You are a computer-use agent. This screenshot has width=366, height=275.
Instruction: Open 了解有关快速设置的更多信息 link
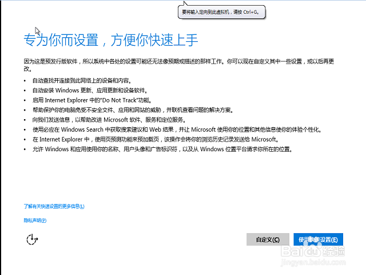(x=54, y=206)
